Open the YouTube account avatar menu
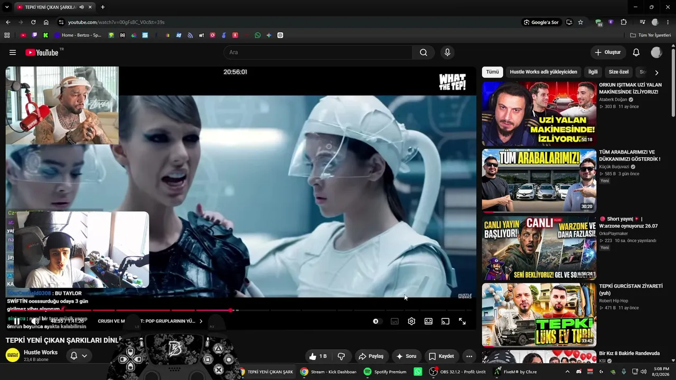The image size is (676, 380). point(656,52)
